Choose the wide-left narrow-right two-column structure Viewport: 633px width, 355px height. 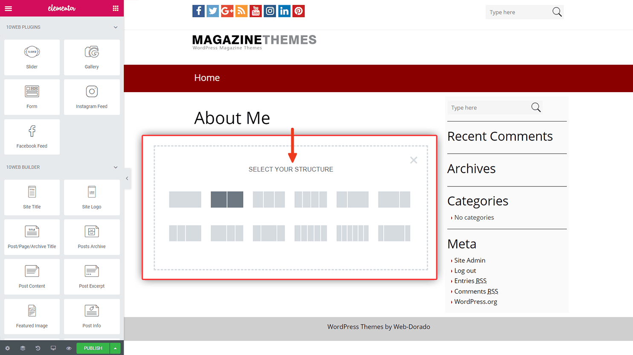click(394, 199)
